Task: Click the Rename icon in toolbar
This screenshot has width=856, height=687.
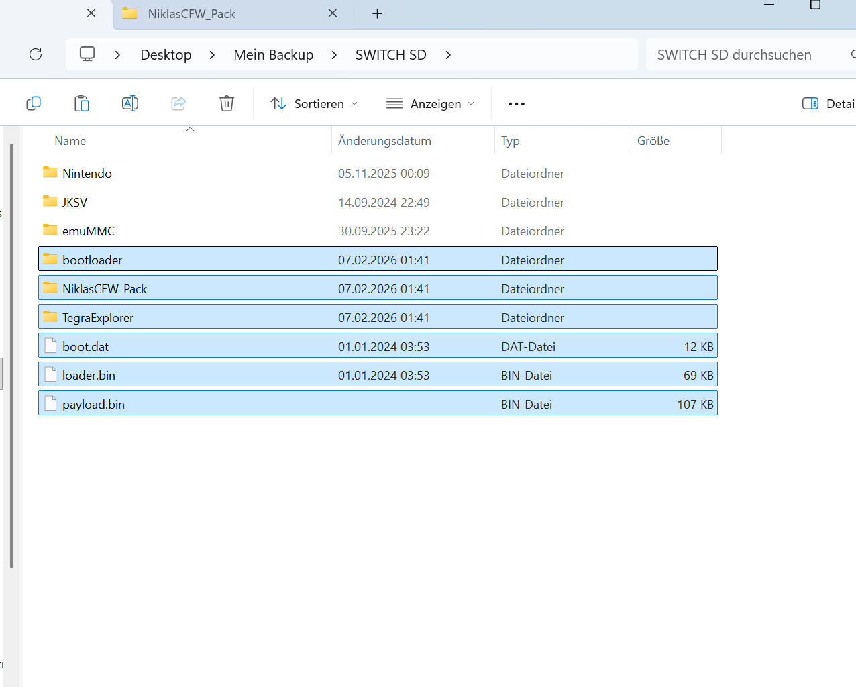Action: (x=130, y=103)
